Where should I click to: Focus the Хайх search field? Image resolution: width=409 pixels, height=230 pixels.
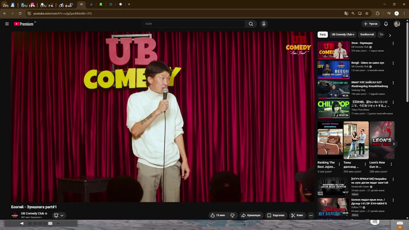[x=193, y=24]
